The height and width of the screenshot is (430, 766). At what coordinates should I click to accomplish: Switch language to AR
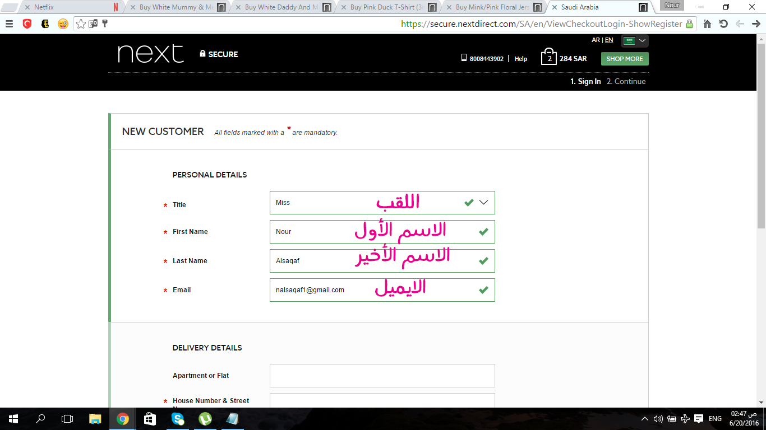coord(596,40)
